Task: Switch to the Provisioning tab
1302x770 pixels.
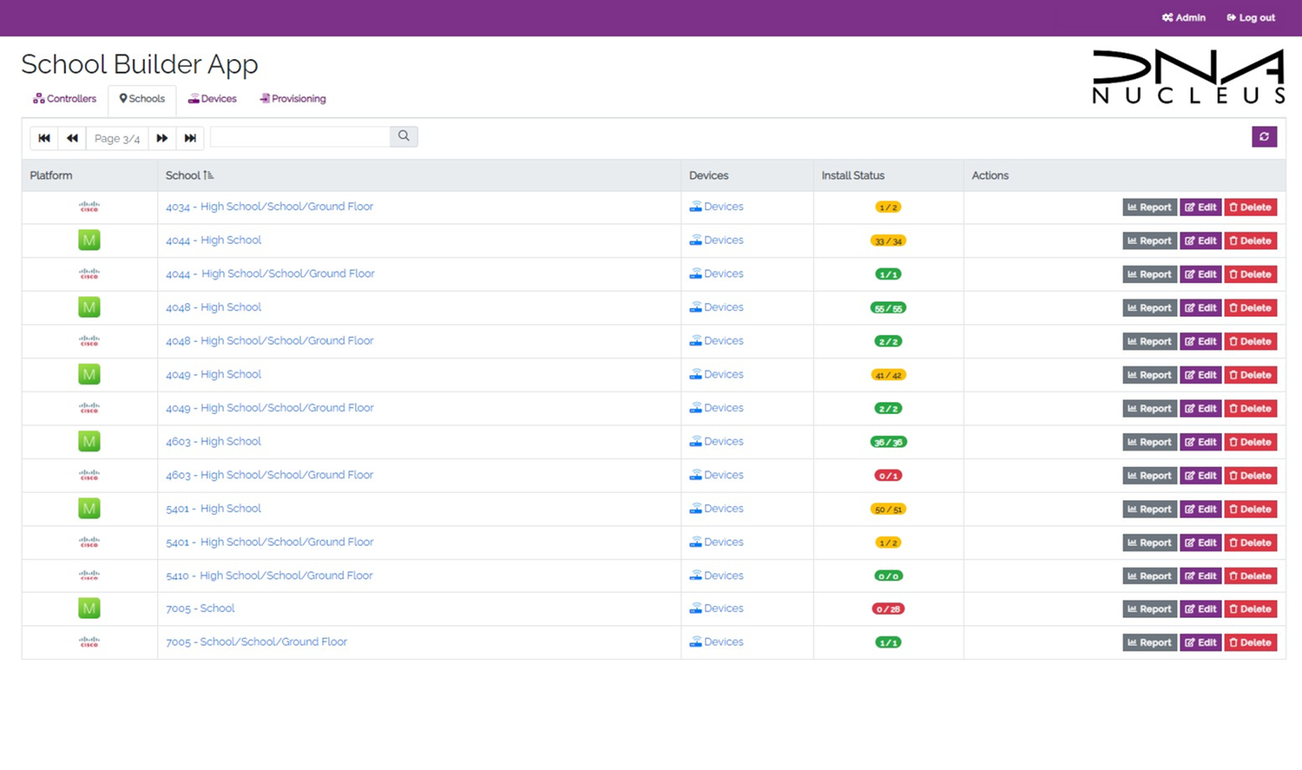Action: (x=292, y=98)
